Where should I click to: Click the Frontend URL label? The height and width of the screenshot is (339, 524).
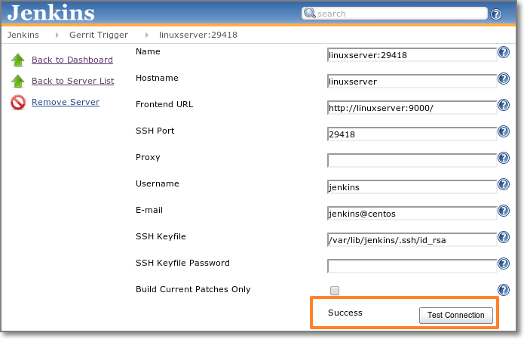tap(164, 104)
